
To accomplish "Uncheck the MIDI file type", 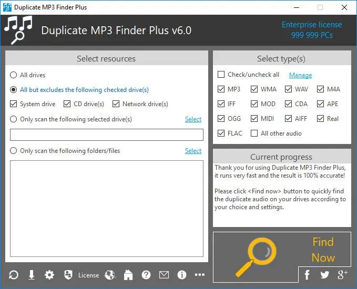I will (x=254, y=118).
